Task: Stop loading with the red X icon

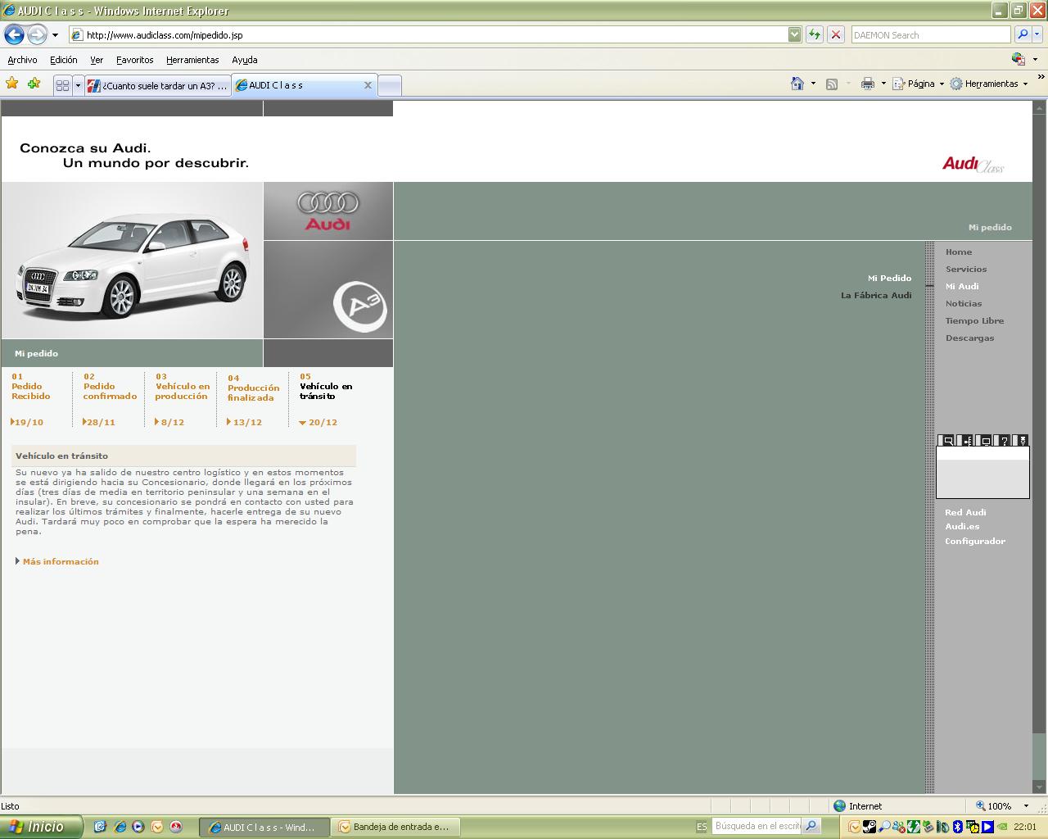Action: [835, 34]
